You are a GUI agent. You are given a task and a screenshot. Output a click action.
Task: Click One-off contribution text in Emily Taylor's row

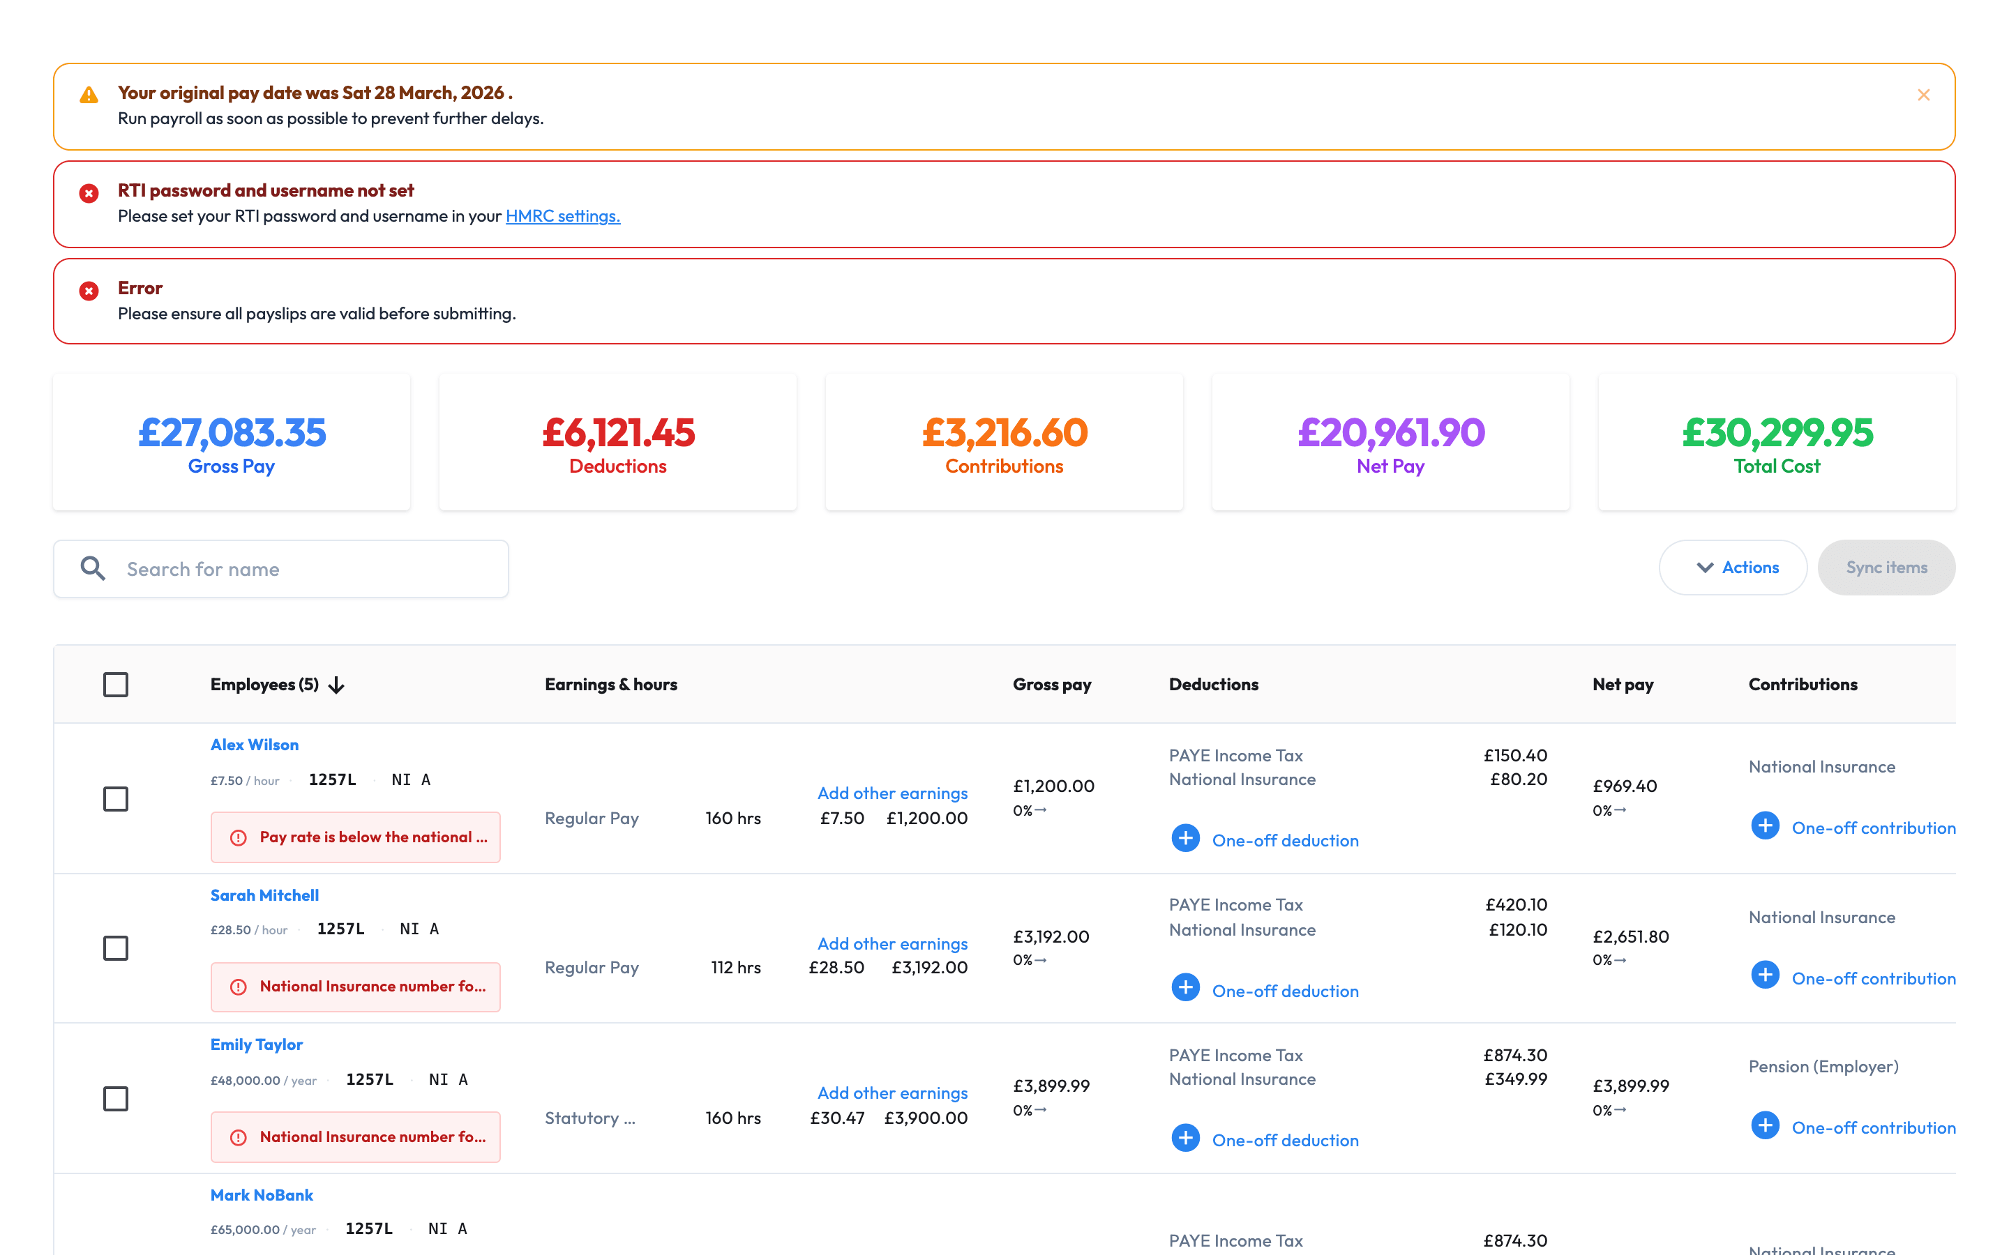pos(1873,1127)
